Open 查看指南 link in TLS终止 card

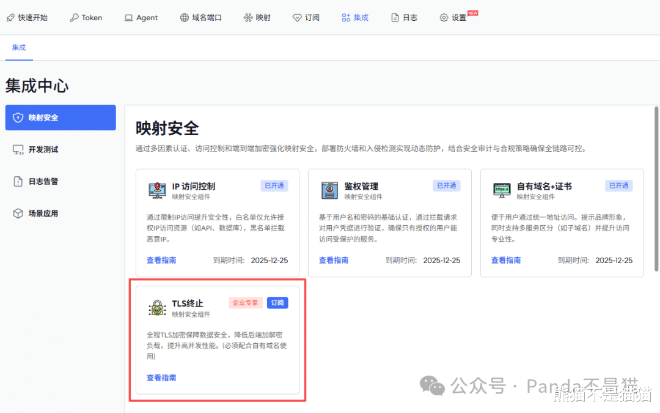tap(161, 378)
